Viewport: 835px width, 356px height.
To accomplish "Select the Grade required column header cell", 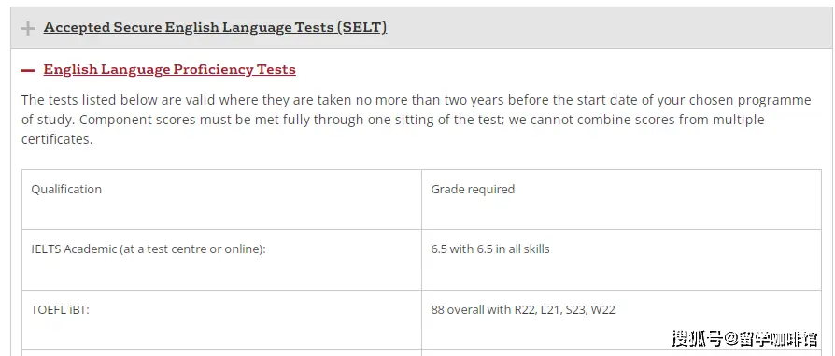I will [621, 200].
